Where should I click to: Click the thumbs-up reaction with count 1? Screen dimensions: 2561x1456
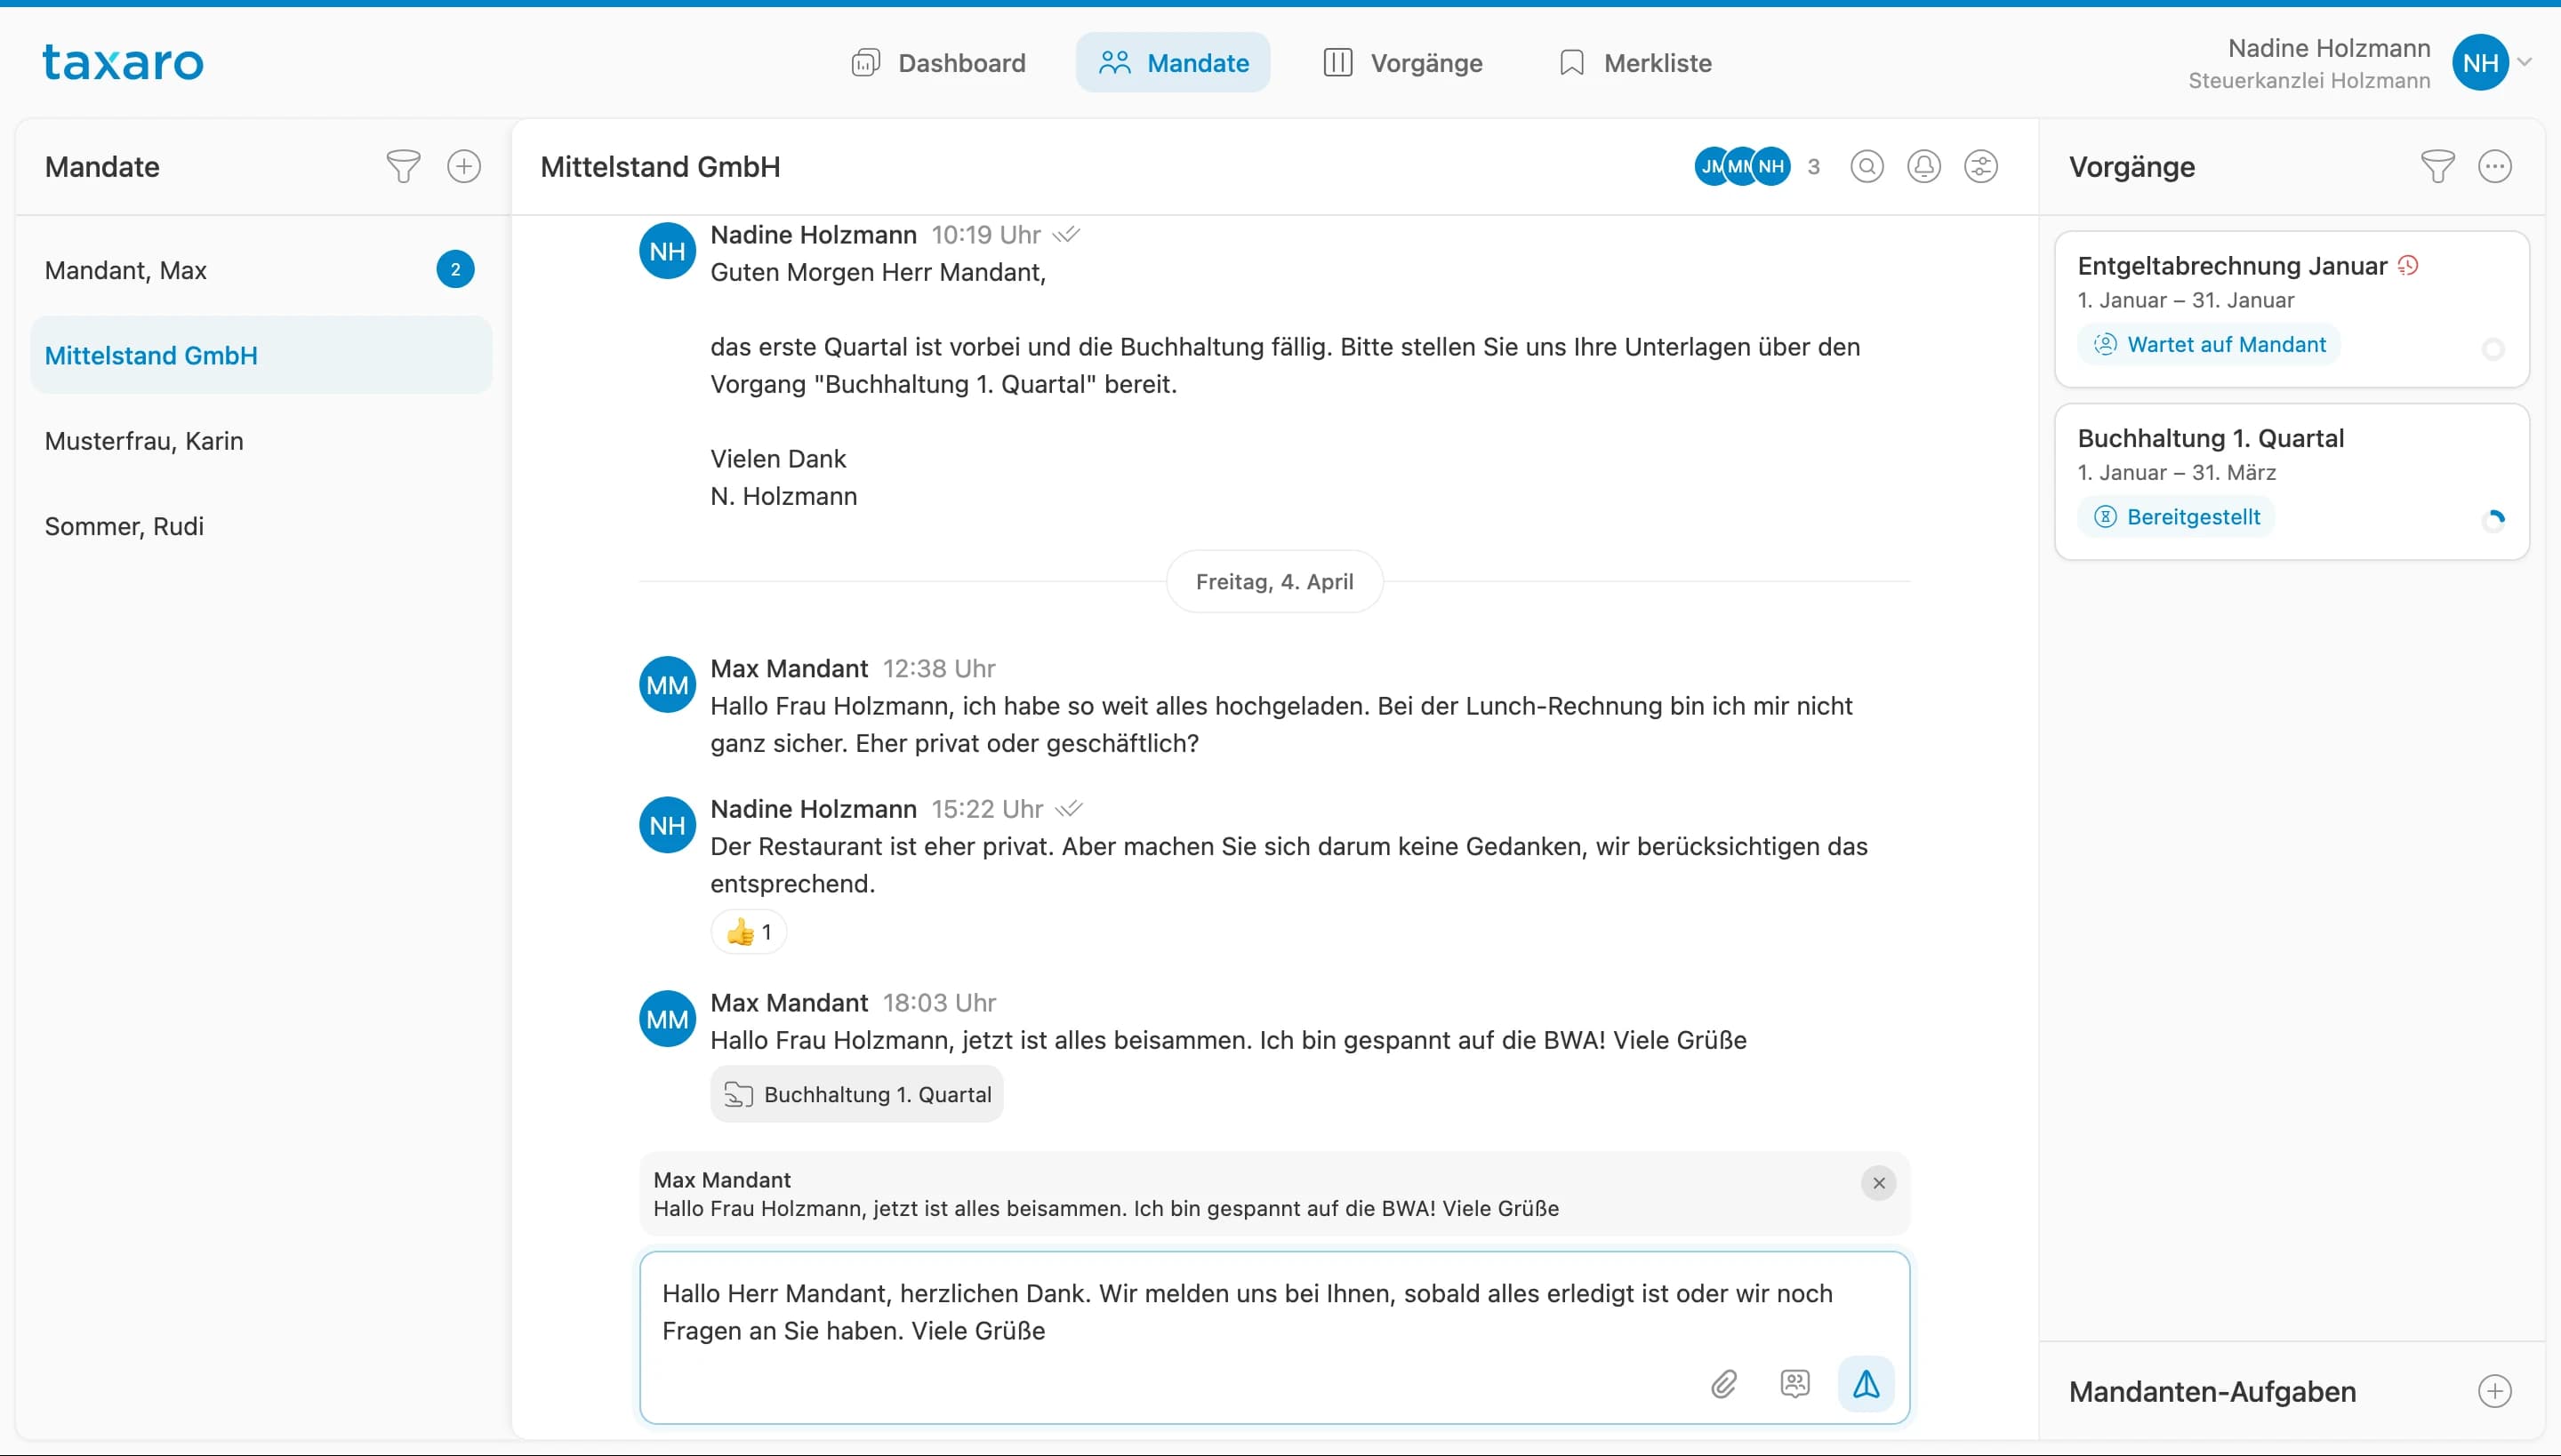click(x=749, y=932)
